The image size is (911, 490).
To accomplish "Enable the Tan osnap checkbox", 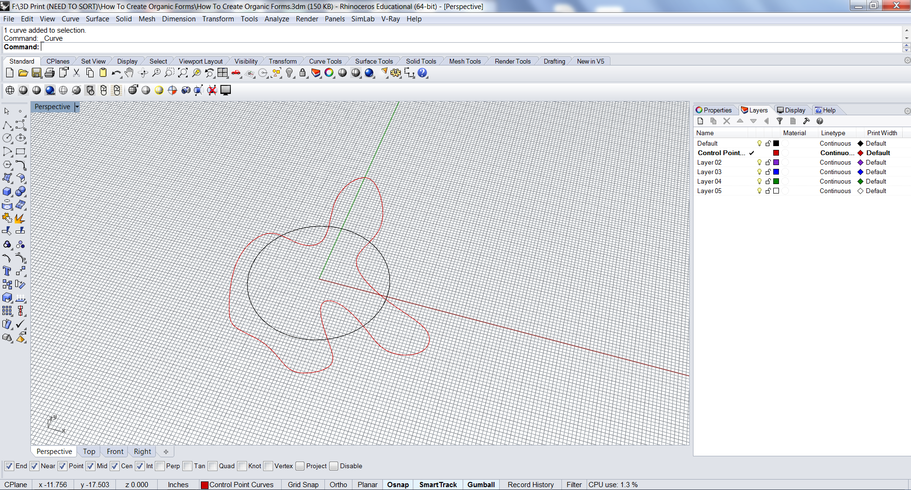I will click(x=188, y=466).
